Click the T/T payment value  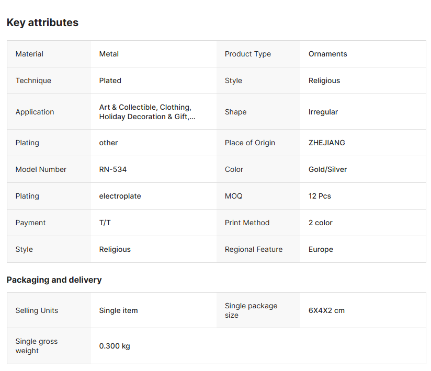pos(105,223)
